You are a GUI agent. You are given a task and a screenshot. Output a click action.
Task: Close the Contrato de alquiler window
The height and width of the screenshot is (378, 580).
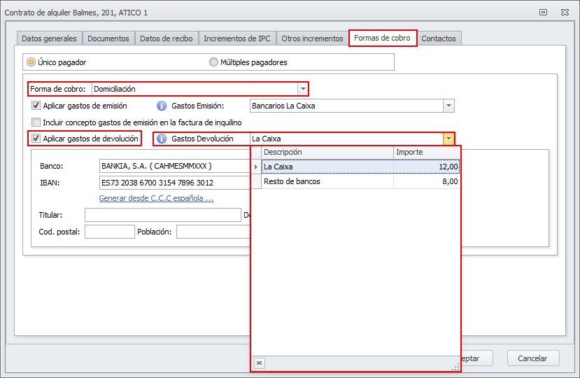pyautogui.click(x=565, y=12)
